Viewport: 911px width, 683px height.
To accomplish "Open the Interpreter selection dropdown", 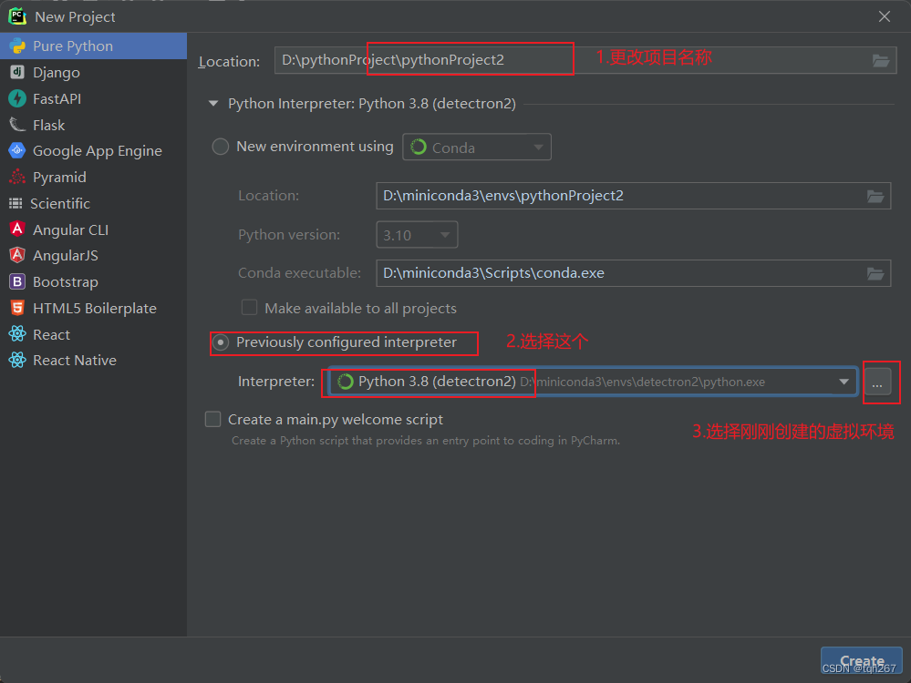I will coord(843,382).
